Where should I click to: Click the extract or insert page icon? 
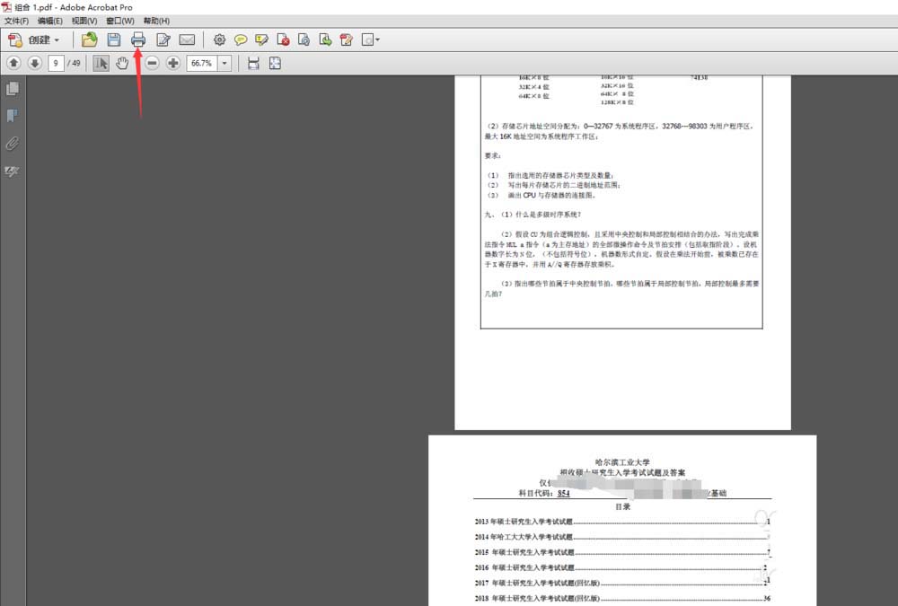(325, 40)
